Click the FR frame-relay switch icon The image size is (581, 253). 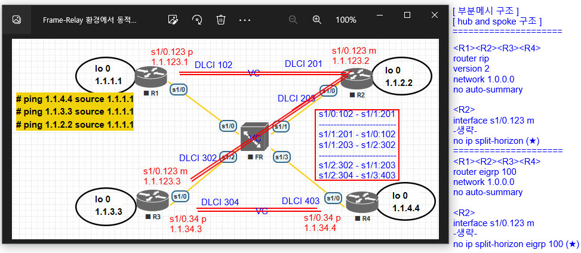click(x=254, y=137)
